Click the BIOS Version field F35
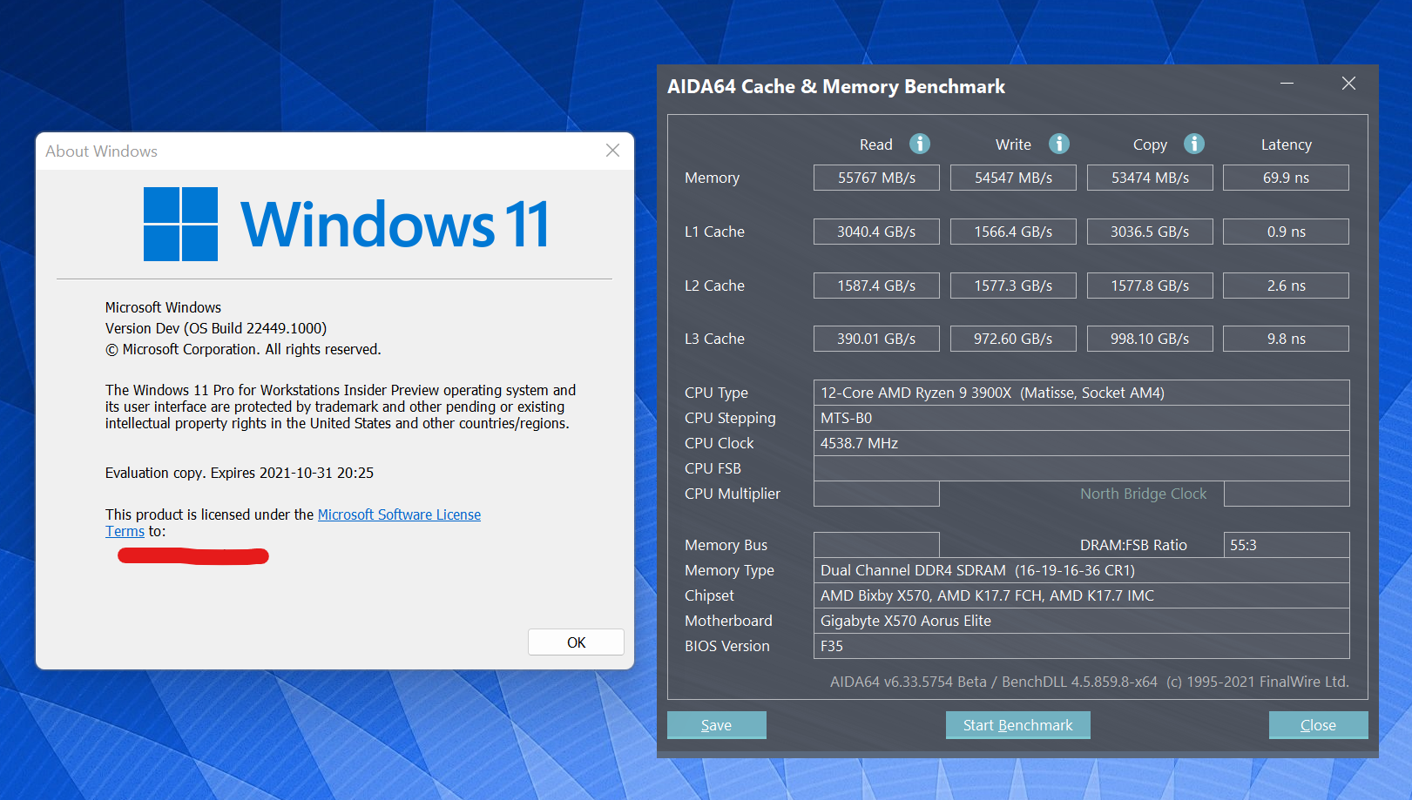1412x800 pixels. pyautogui.click(x=1081, y=646)
